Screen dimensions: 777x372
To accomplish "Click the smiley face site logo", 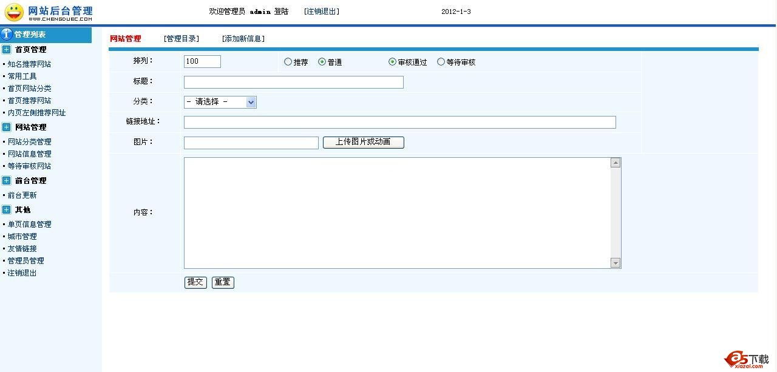I will 13,12.
